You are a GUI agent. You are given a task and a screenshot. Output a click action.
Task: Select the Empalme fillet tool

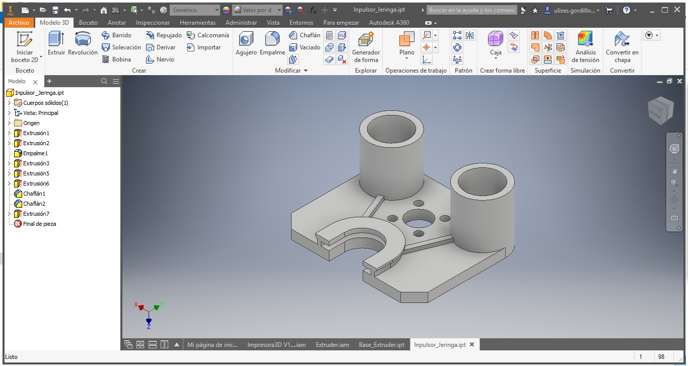272,43
